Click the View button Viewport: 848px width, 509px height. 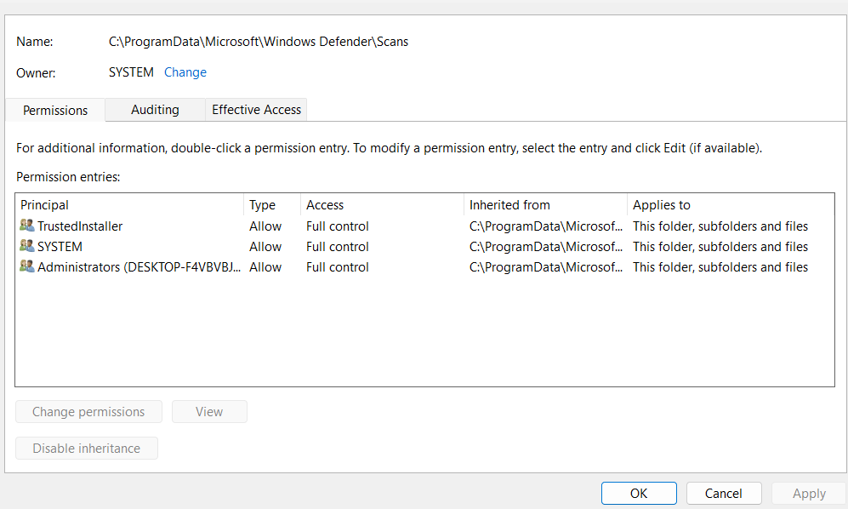point(209,411)
